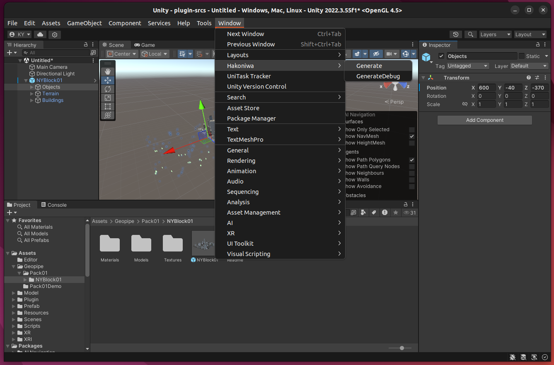The height and width of the screenshot is (365, 554).
Task: Toggle Show NavMesh checkbox
Action: coord(412,136)
